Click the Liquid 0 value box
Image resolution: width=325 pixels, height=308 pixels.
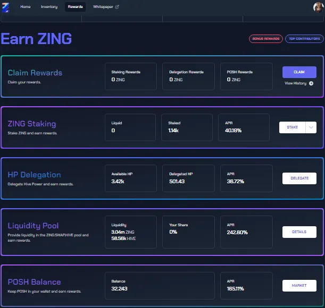tap(130, 127)
